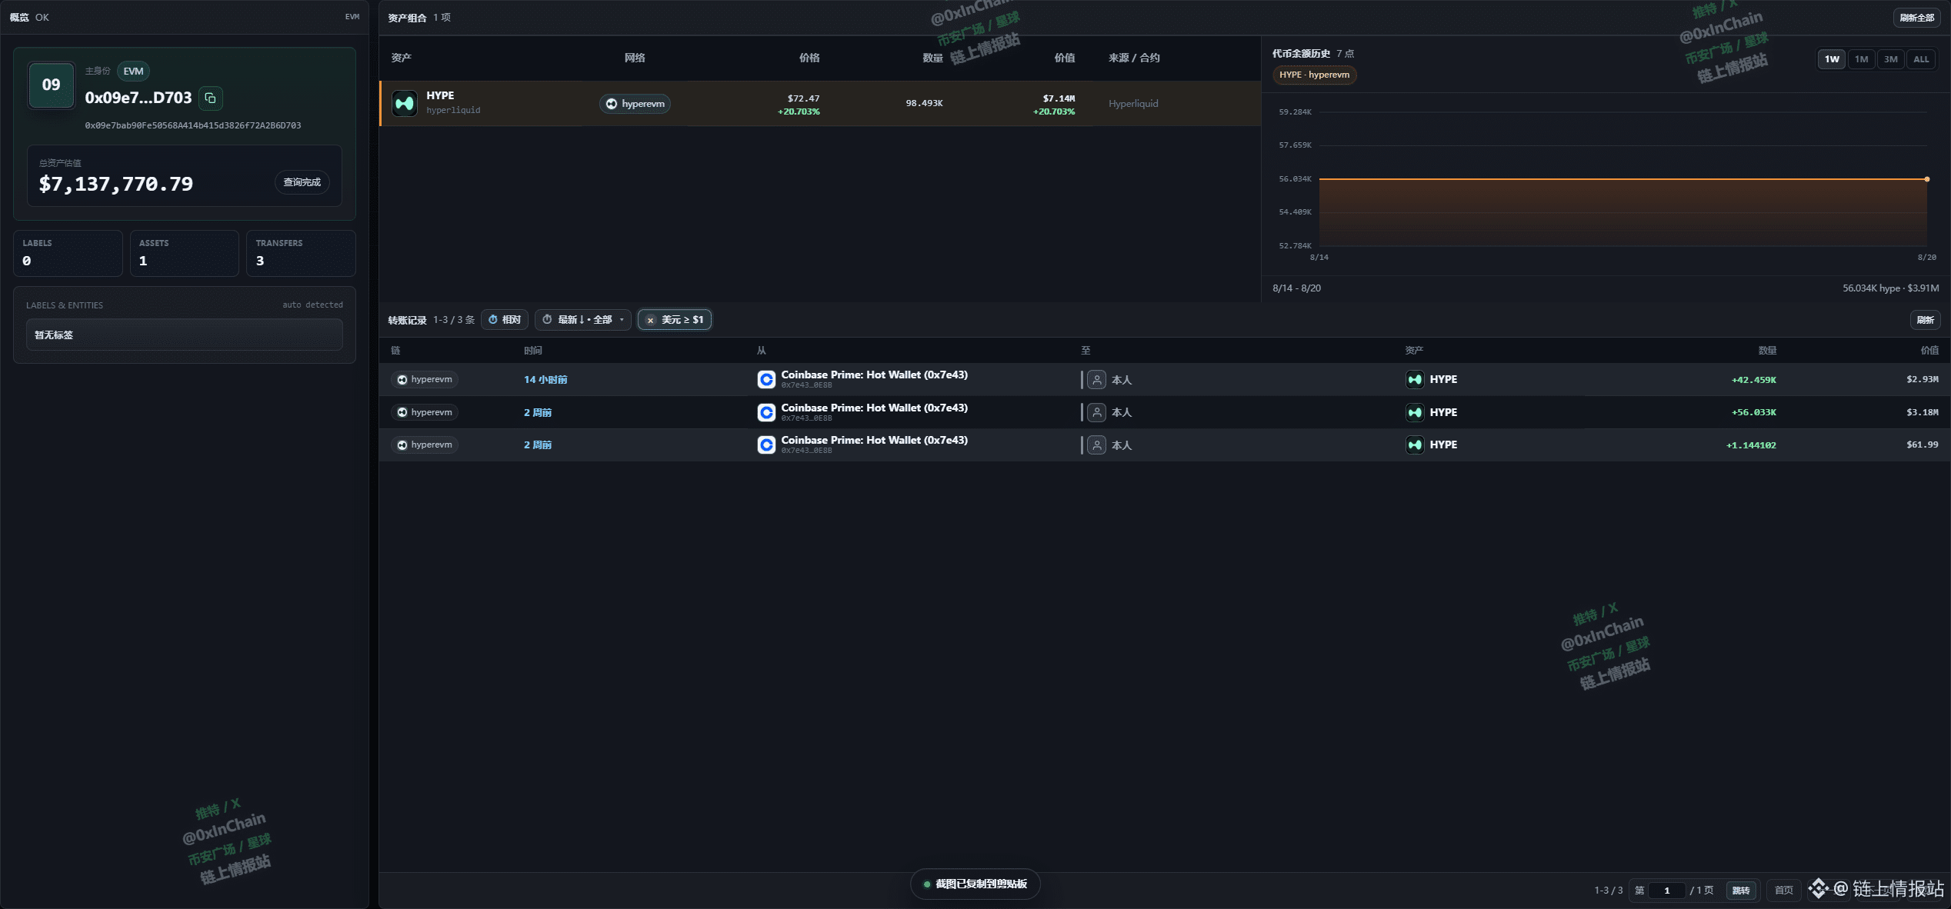Image resolution: width=1951 pixels, height=909 pixels.
Task: Select the 1W chart range
Action: 1832,59
